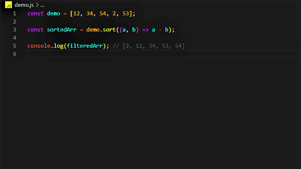Select line number 6 in gutter
The height and width of the screenshot is (169, 301).
[x=14, y=54]
